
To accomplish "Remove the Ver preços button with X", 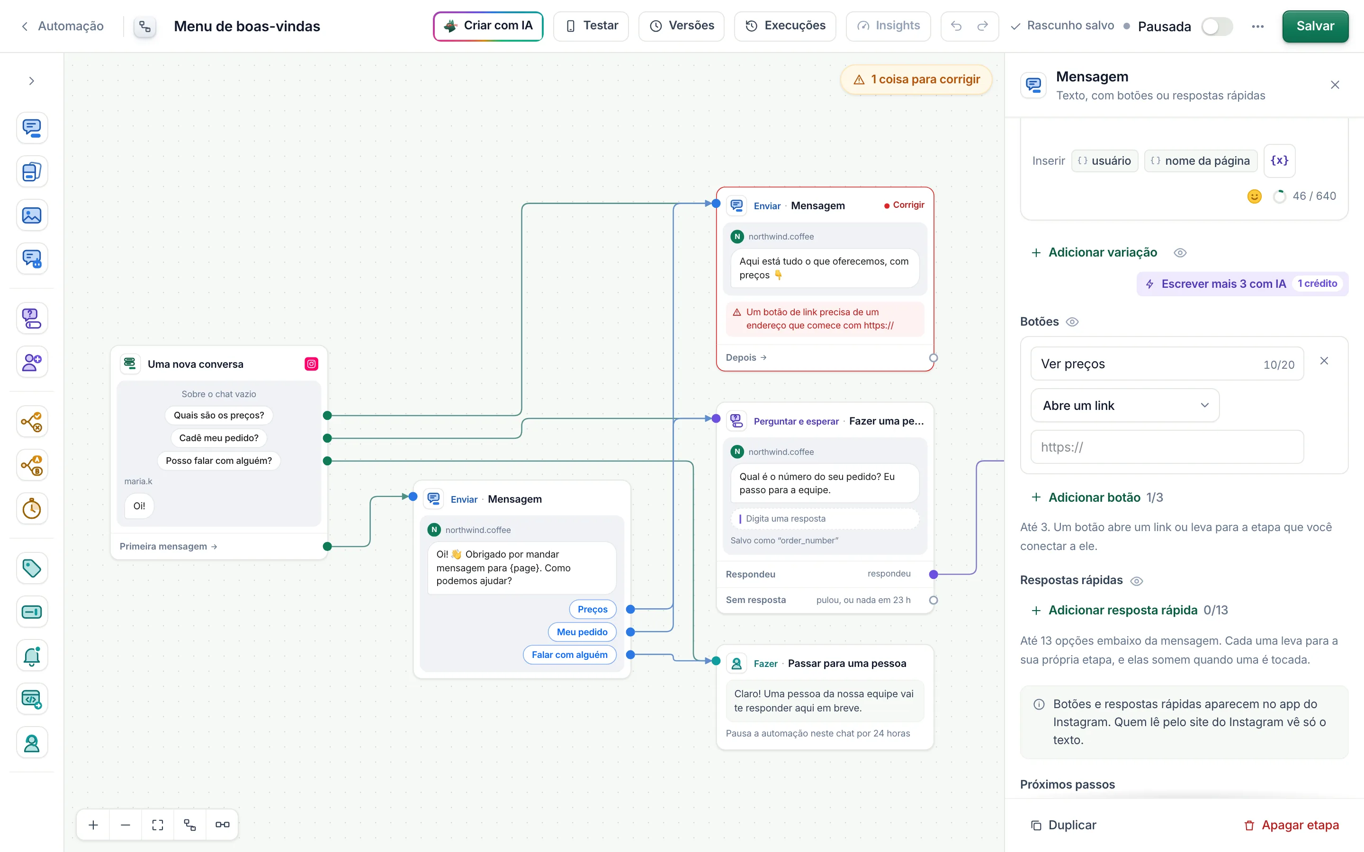I will [x=1324, y=361].
